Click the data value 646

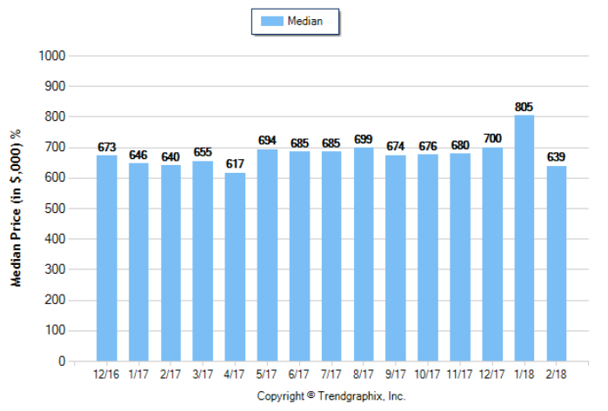click(138, 155)
